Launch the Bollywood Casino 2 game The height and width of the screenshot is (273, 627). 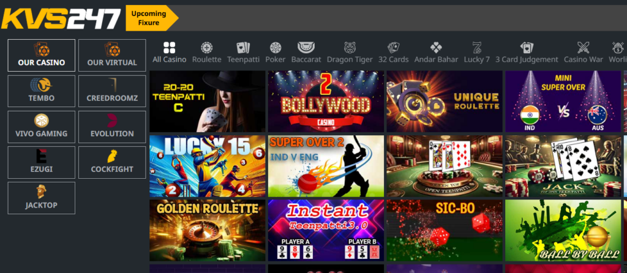point(326,102)
